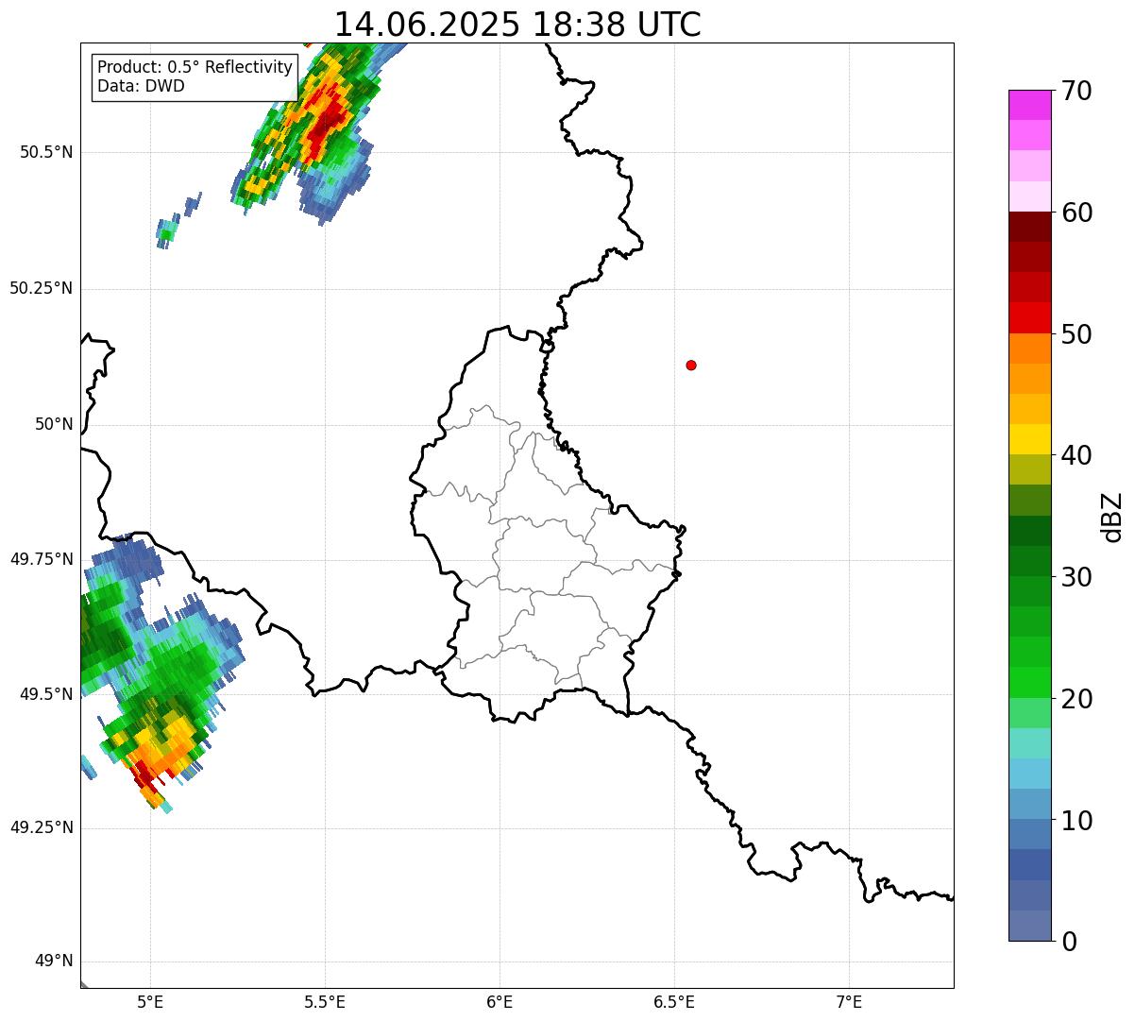Click the colorbar tick label 30
Viewport: 1135px width, 1021px height.
1076,577
